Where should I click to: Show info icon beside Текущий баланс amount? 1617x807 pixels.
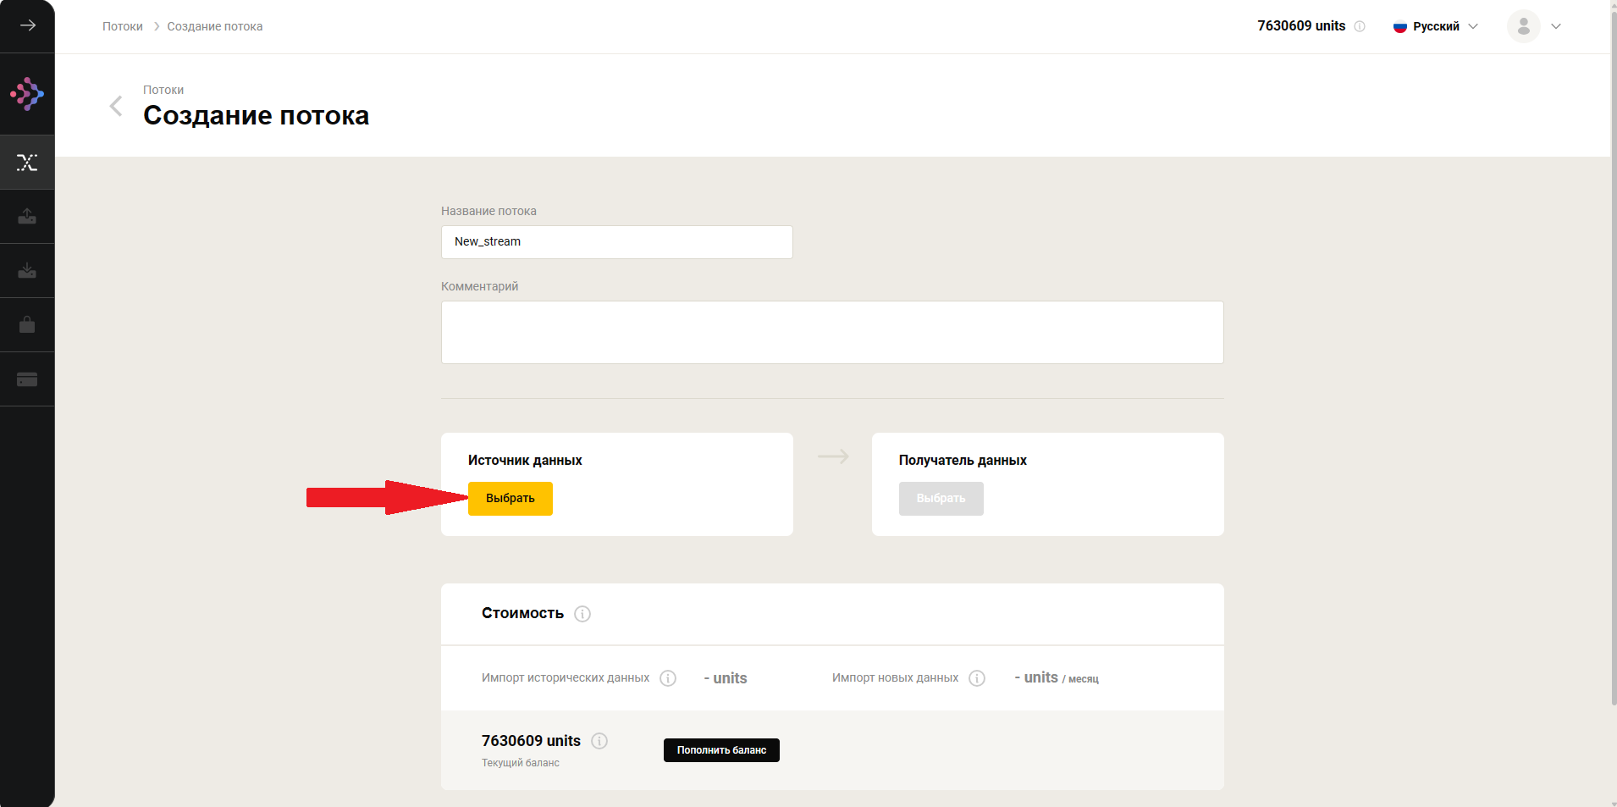599,741
